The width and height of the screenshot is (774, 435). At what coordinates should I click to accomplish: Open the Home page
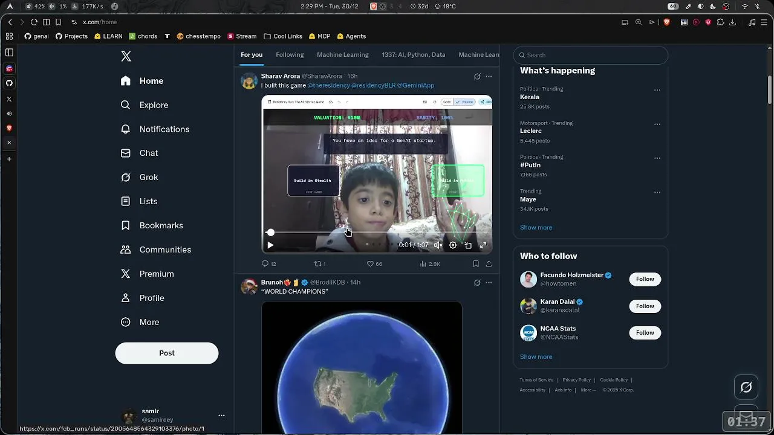click(142, 81)
